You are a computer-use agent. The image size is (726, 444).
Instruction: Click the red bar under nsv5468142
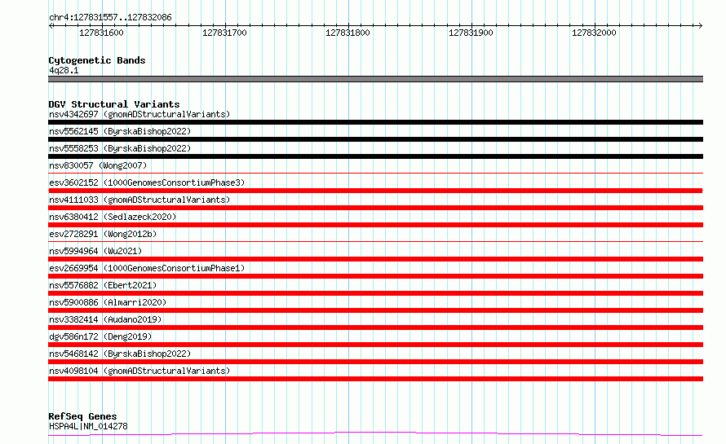tap(375, 362)
